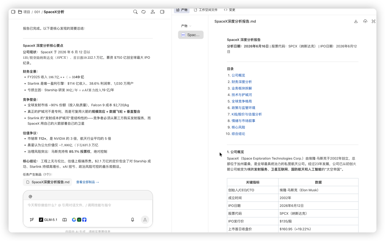The image size is (385, 241).
Task: Click the green GitHub connector icon
Action: (79, 220)
